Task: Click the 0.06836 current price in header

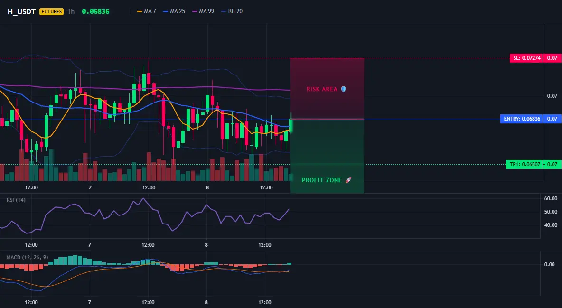Action: click(x=96, y=11)
